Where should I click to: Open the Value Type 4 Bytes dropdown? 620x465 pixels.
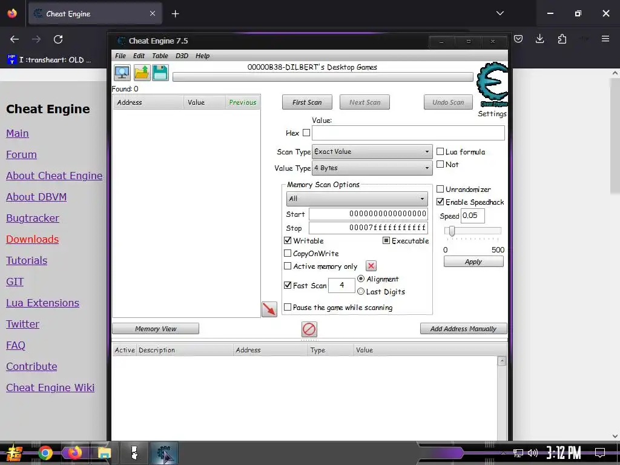click(x=372, y=168)
